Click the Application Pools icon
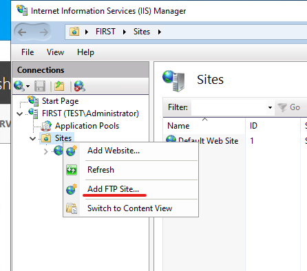The width and height of the screenshot is (307, 271). (x=46, y=126)
